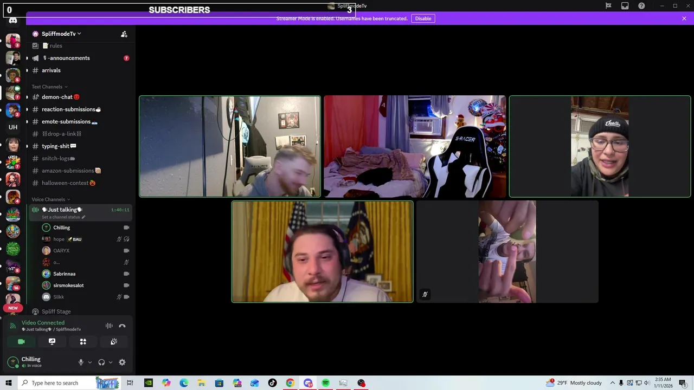694x390 pixels.
Task: Open Task View on the taskbar
Action: pyautogui.click(x=130, y=383)
